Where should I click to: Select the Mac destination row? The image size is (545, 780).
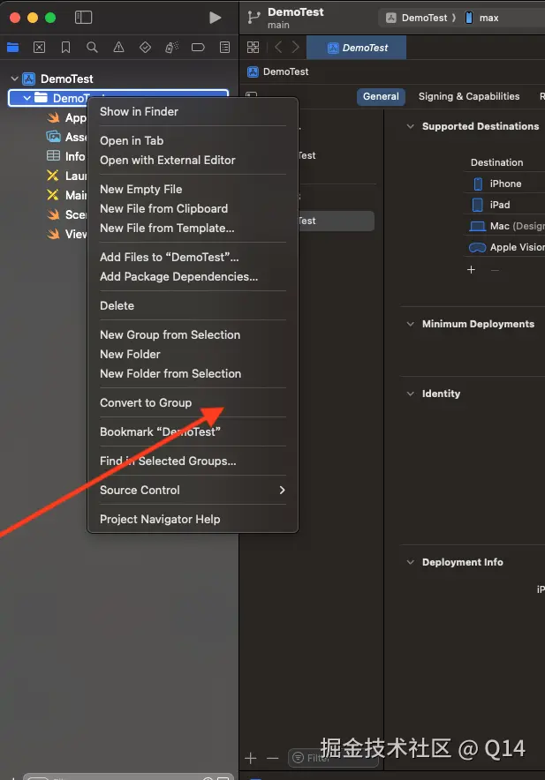tap(504, 226)
